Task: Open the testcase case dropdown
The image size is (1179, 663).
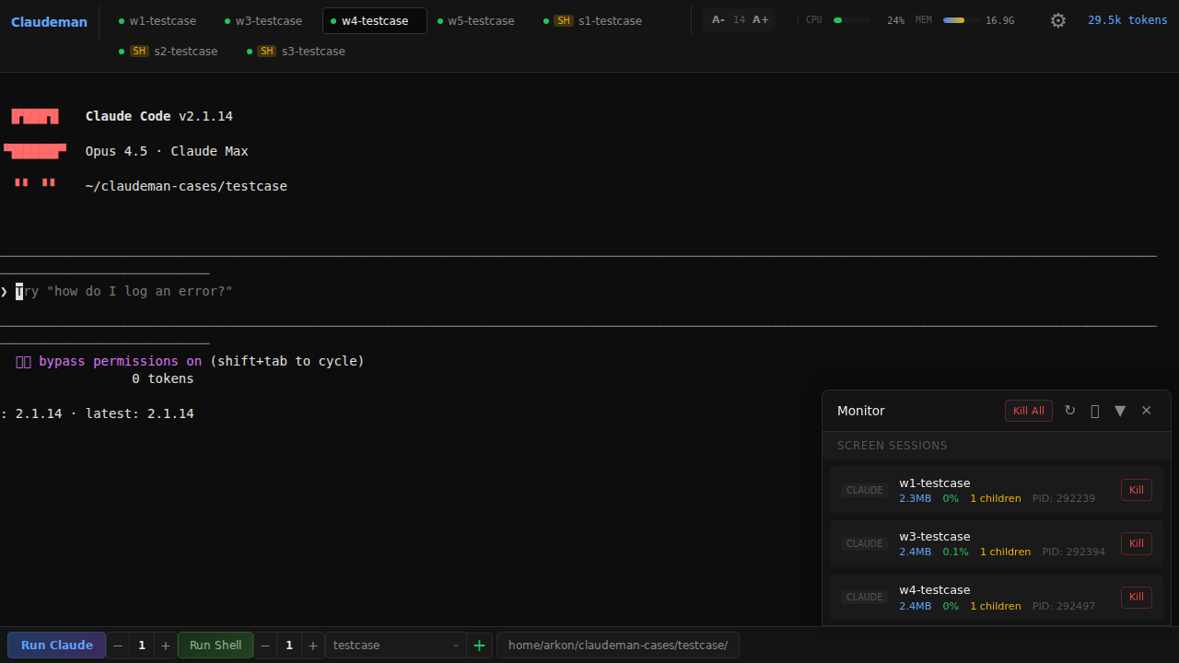Action: (x=396, y=646)
